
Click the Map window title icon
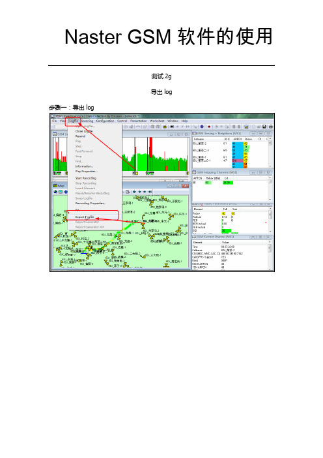click(55, 185)
